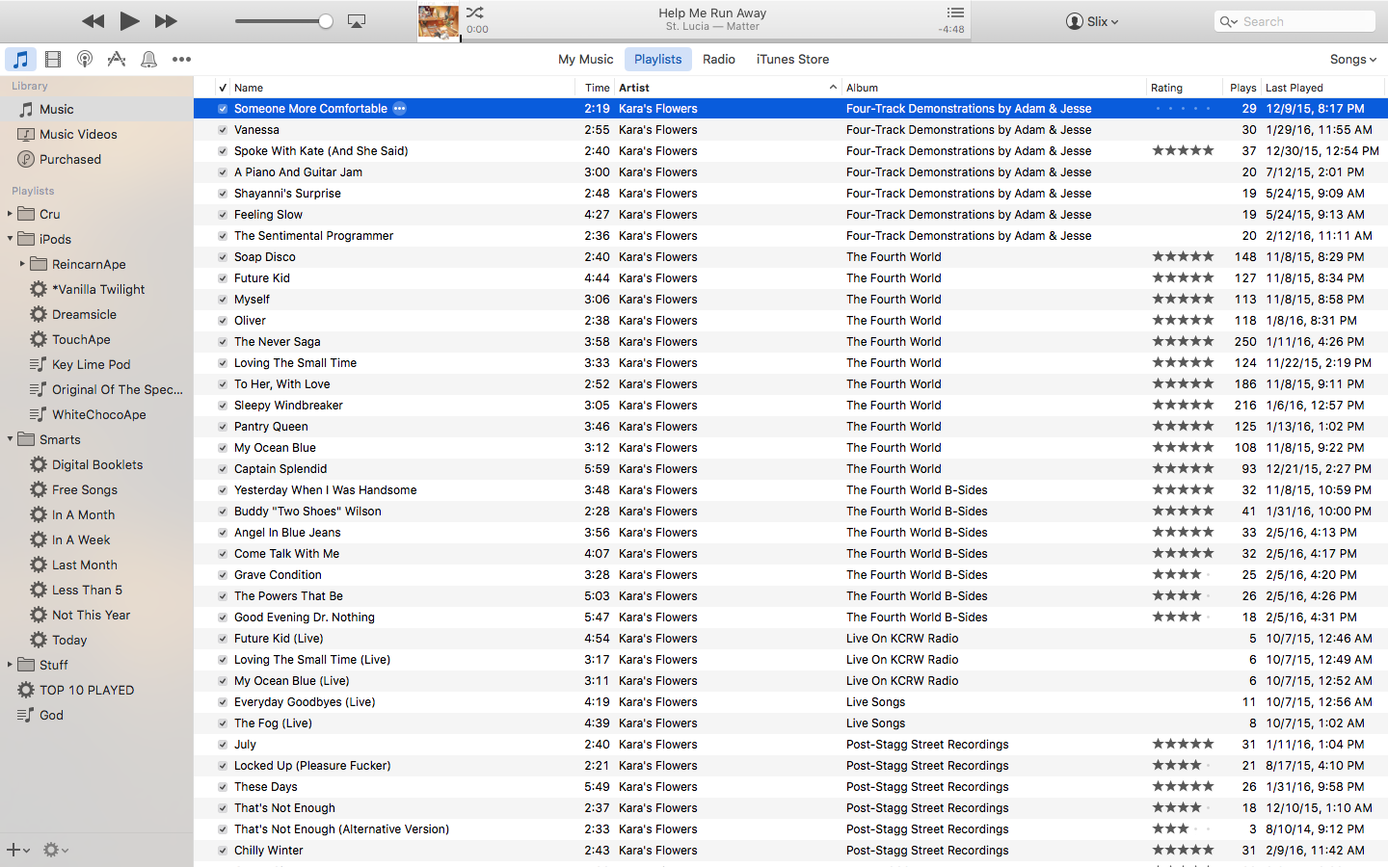Viewport: 1388px width, 867px height.
Task: Sort by Name column header
Action: tap(403, 88)
